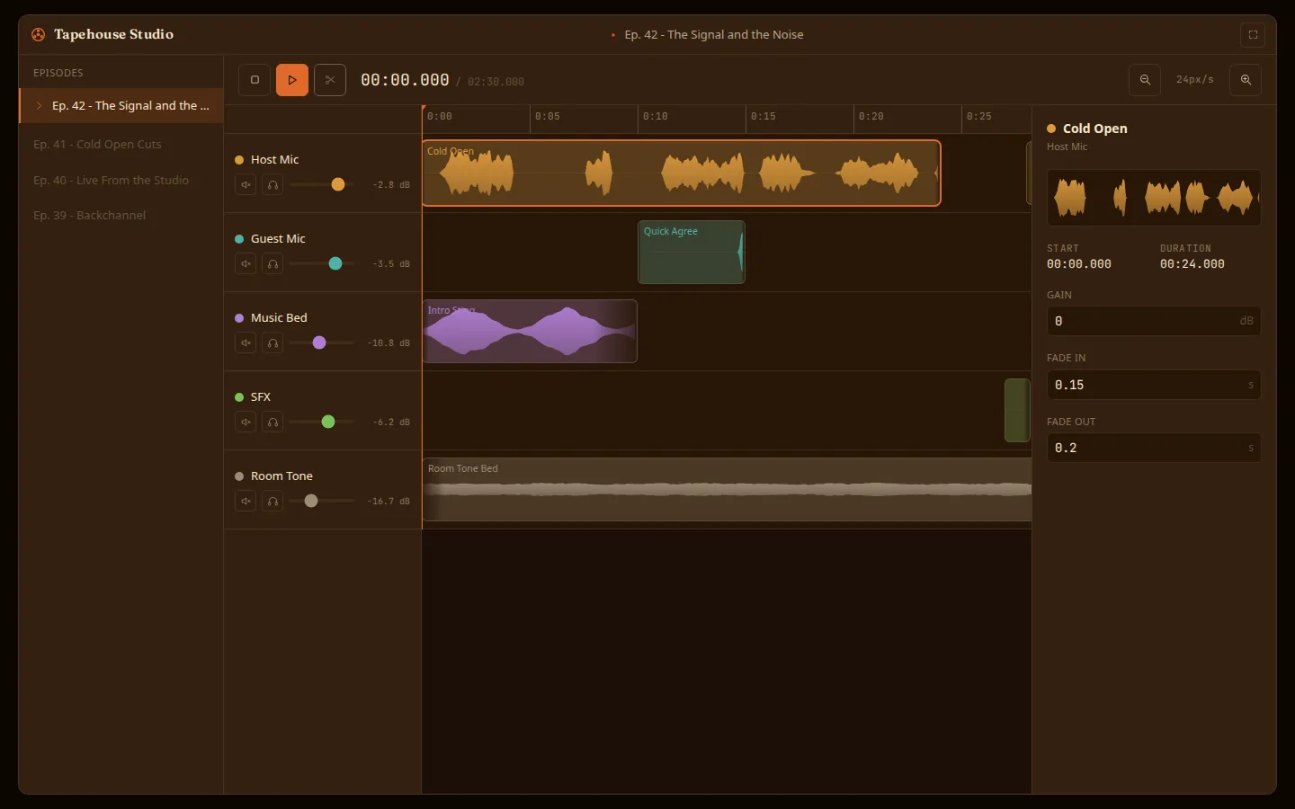Image resolution: width=1295 pixels, height=809 pixels.
Task: Click the Host Mic volume slider knob
Action: [338, 184]
